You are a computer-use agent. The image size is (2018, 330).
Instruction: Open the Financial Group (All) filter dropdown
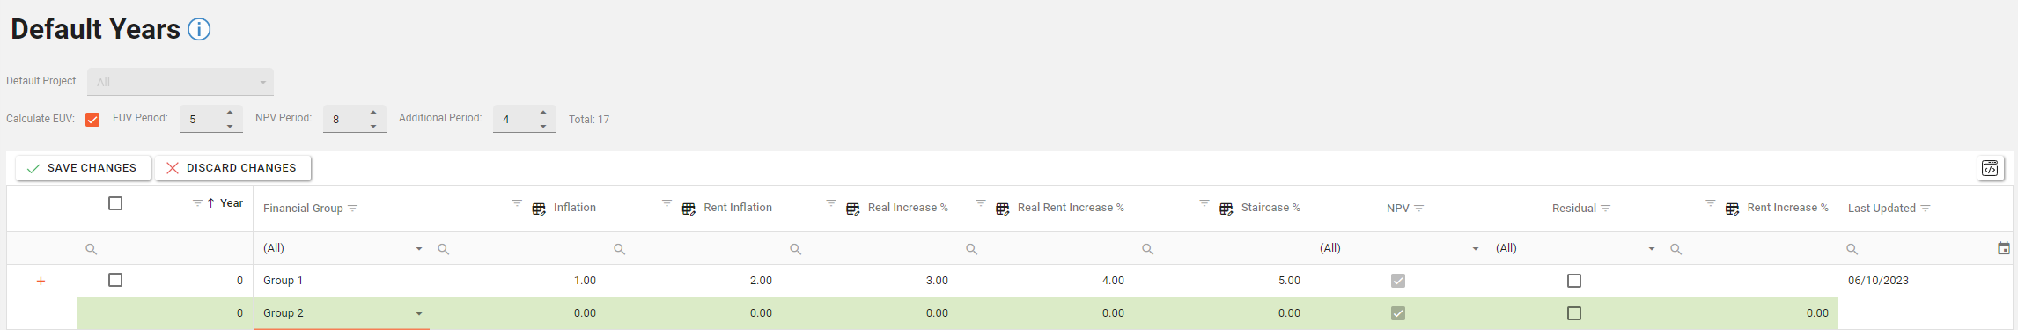tap(419, 249)
